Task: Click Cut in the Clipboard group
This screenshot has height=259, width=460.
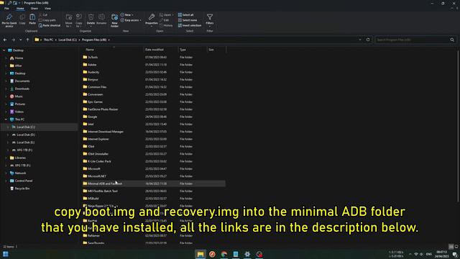Action: point(43,15)
